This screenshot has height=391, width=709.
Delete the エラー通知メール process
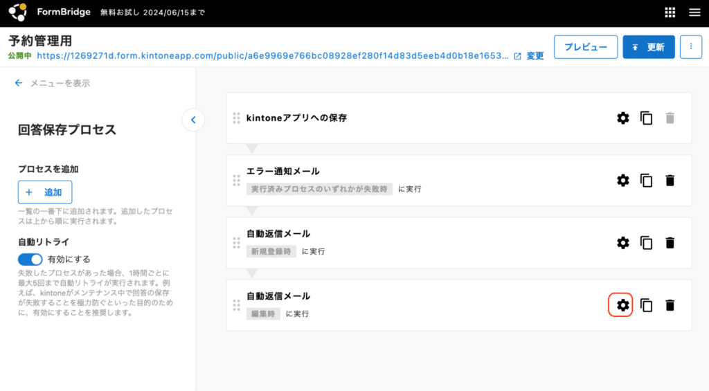click(x=670, y=181)
